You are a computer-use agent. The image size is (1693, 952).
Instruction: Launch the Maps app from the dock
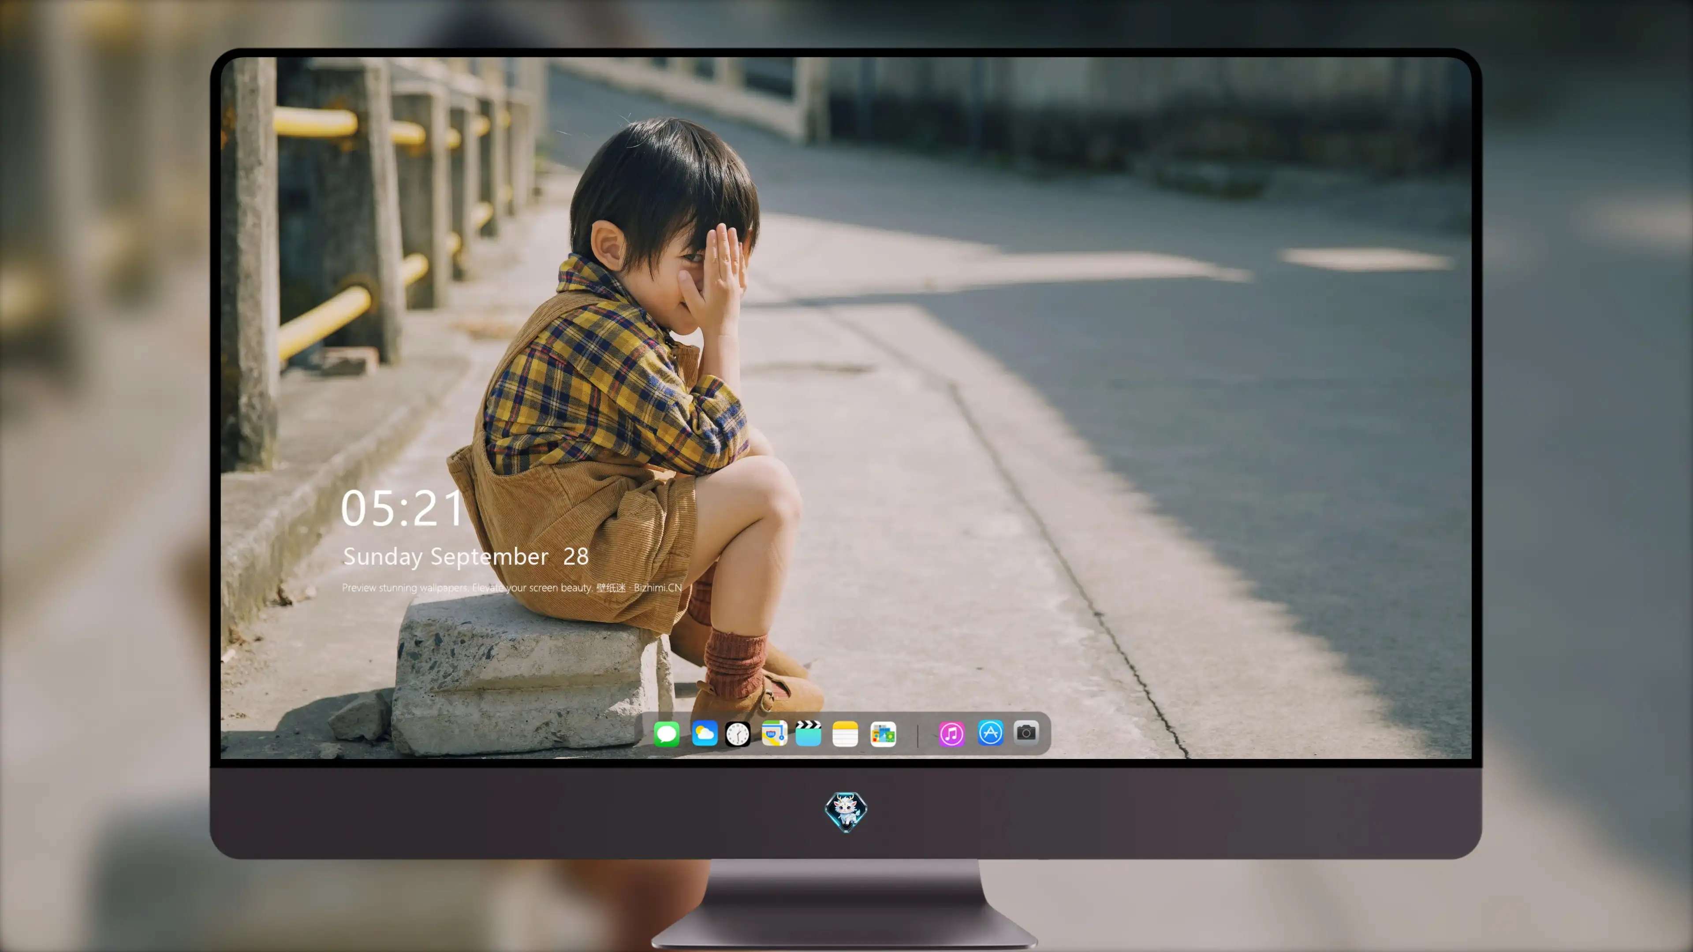click(774, 733)
